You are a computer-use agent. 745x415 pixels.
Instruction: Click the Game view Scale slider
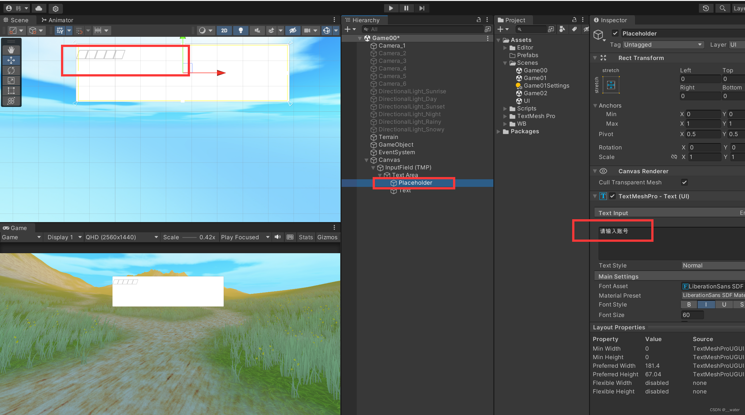[x=190, y=237]
